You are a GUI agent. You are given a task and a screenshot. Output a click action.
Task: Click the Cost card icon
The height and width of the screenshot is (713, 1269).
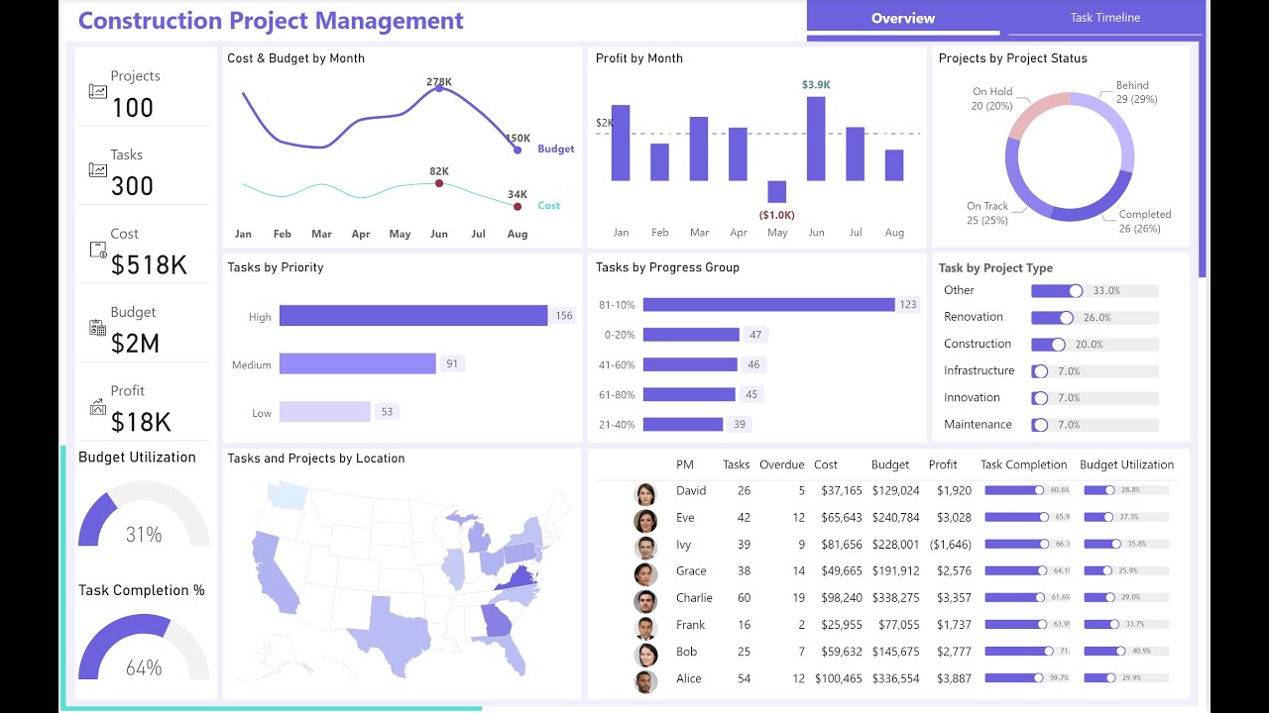point(97,250)
